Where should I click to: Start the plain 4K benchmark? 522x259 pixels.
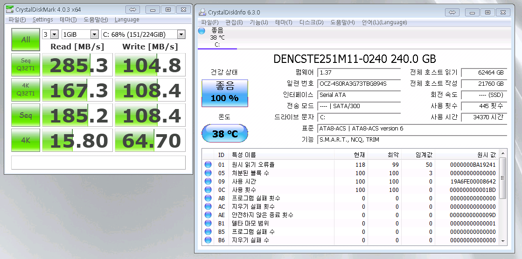[26, 140]
